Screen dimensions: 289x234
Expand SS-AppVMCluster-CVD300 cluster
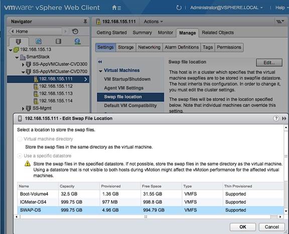tap(23, 64)
